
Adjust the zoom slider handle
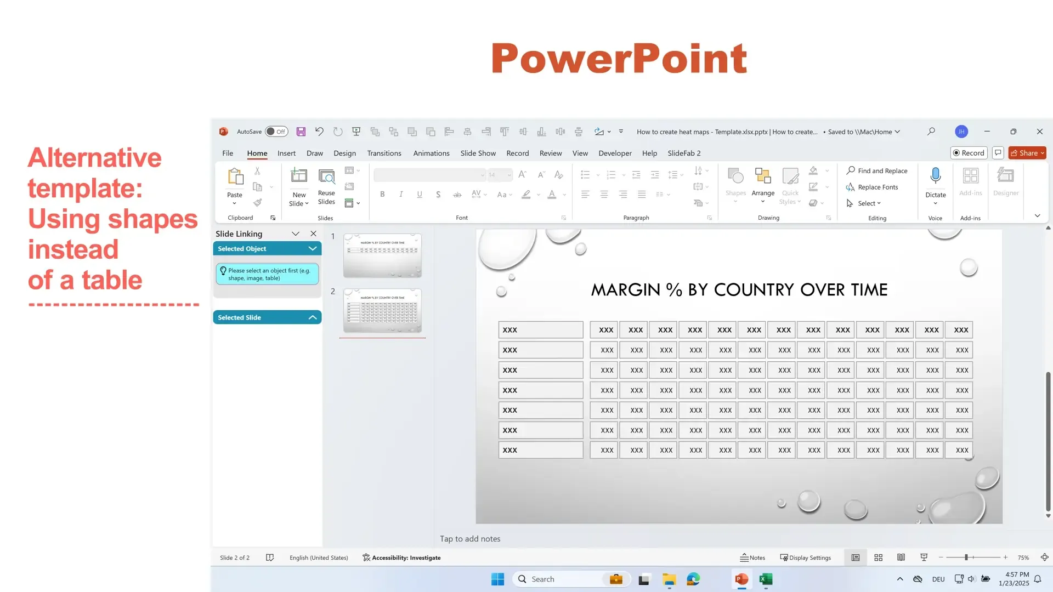[966, 557]
